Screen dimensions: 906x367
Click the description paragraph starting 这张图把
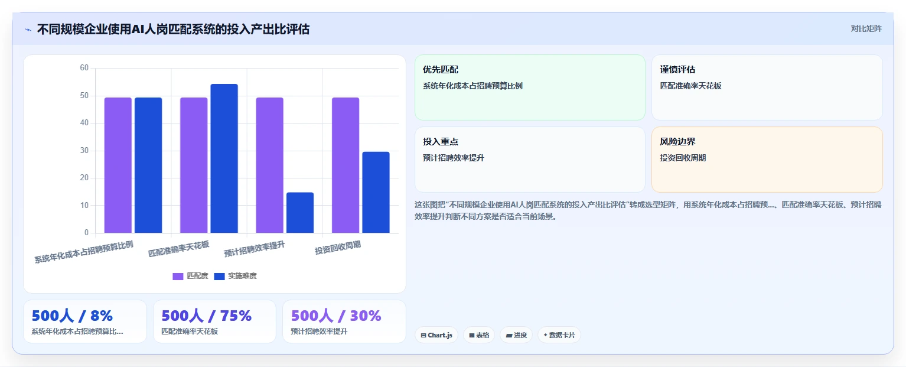648,210
